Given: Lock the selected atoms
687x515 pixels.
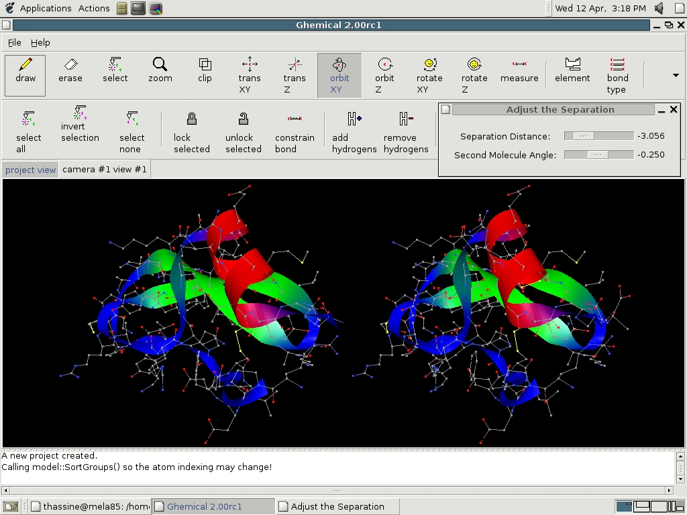Looking at the screenshot, I should [192, 132].
